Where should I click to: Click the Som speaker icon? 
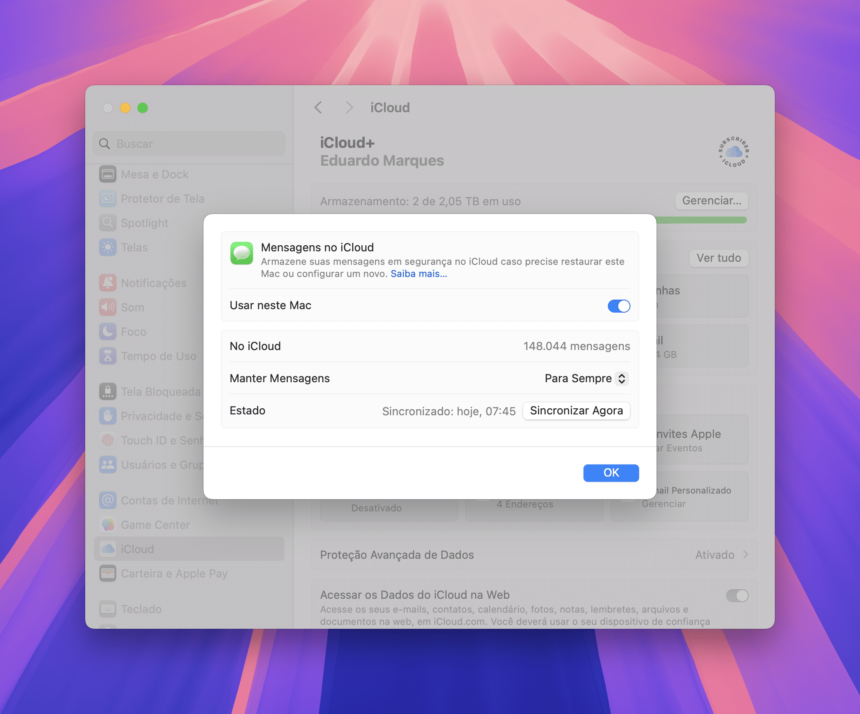[x=108, y=307]
